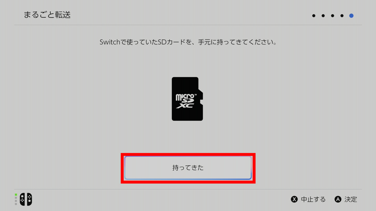Click the left Joy-Con icon half
The height and width of the screenshot is (211, 376).
coord(23,199)
